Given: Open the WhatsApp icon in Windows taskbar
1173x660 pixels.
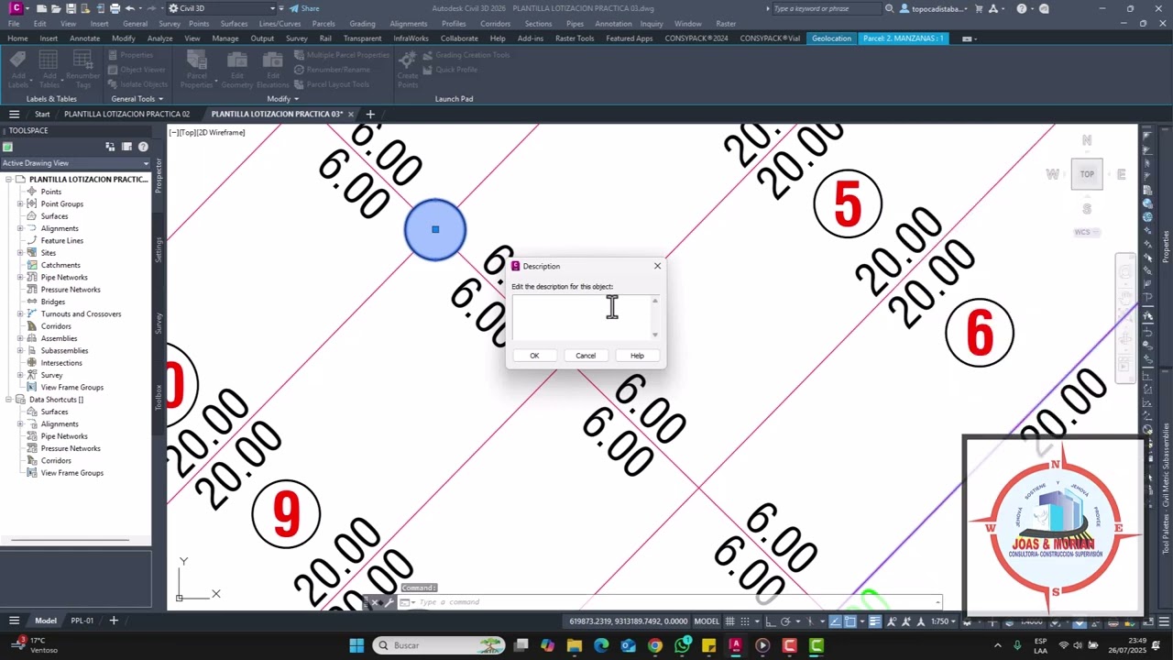Looking at the screenshot, I should point(682,645).
